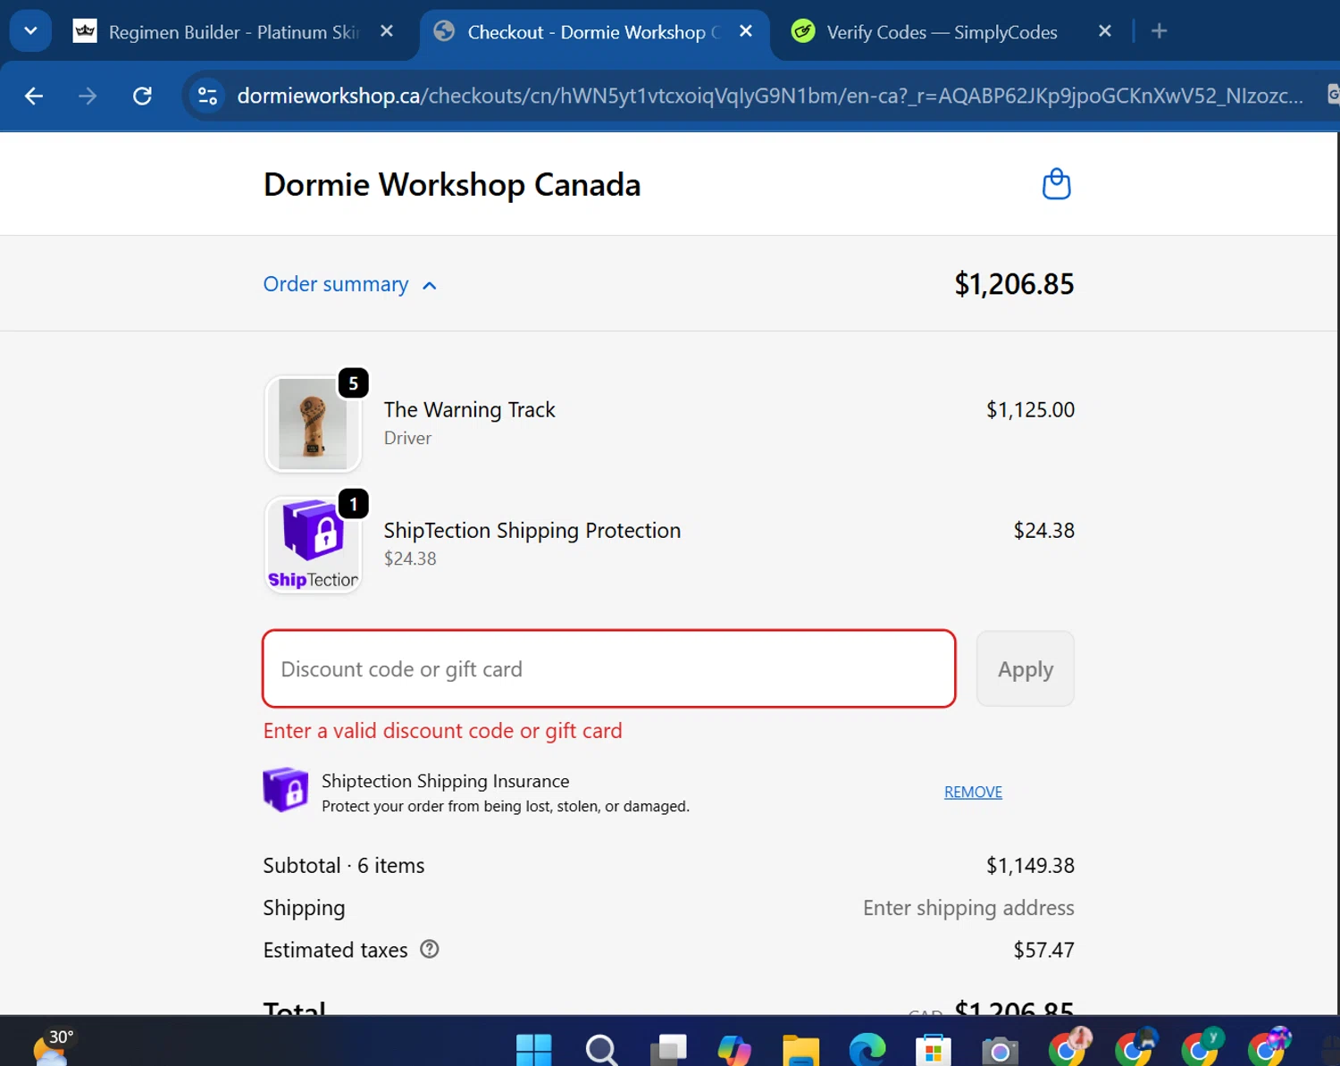This screenshot has width=1340, height=1066.
Task: Go back to the previous page
Action: click(x=34, y=96)
